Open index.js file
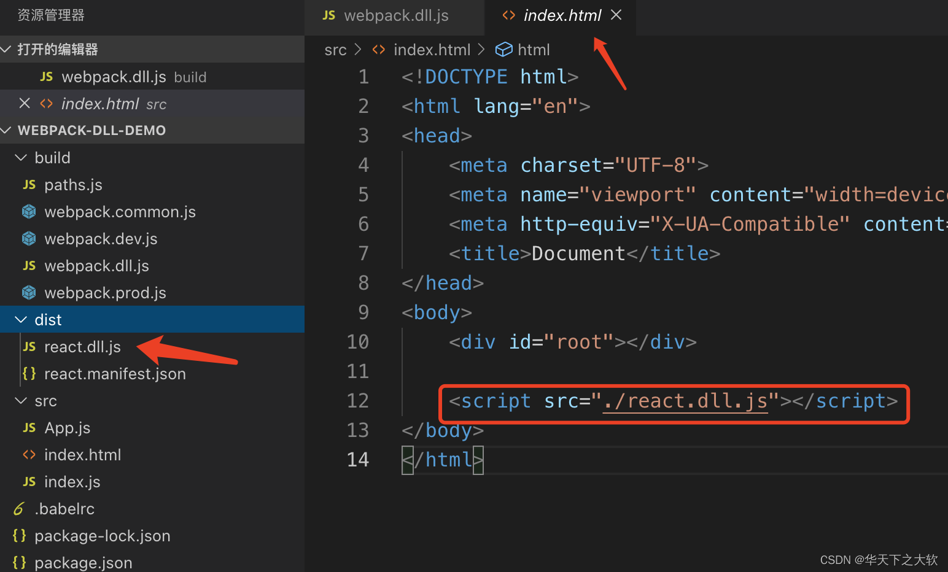This screenshot has width=948, height=572. [x=152, y=482]
